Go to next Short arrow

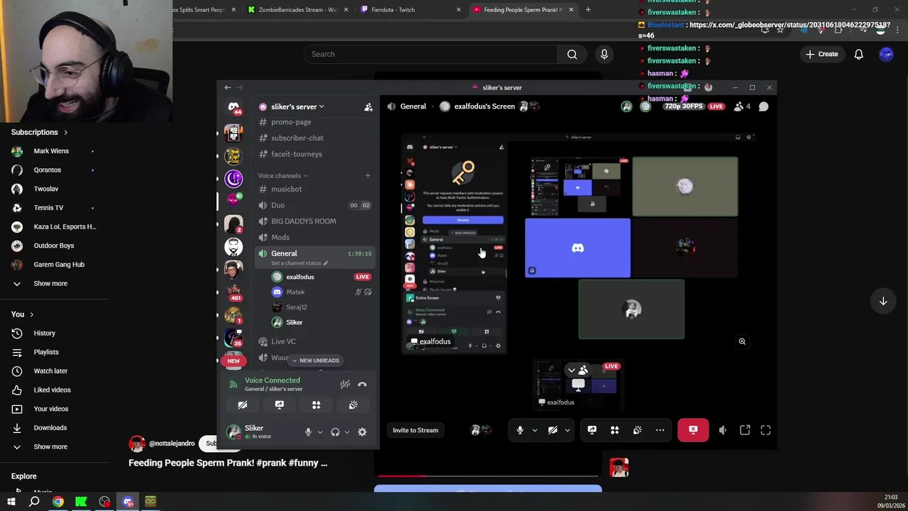883,301
